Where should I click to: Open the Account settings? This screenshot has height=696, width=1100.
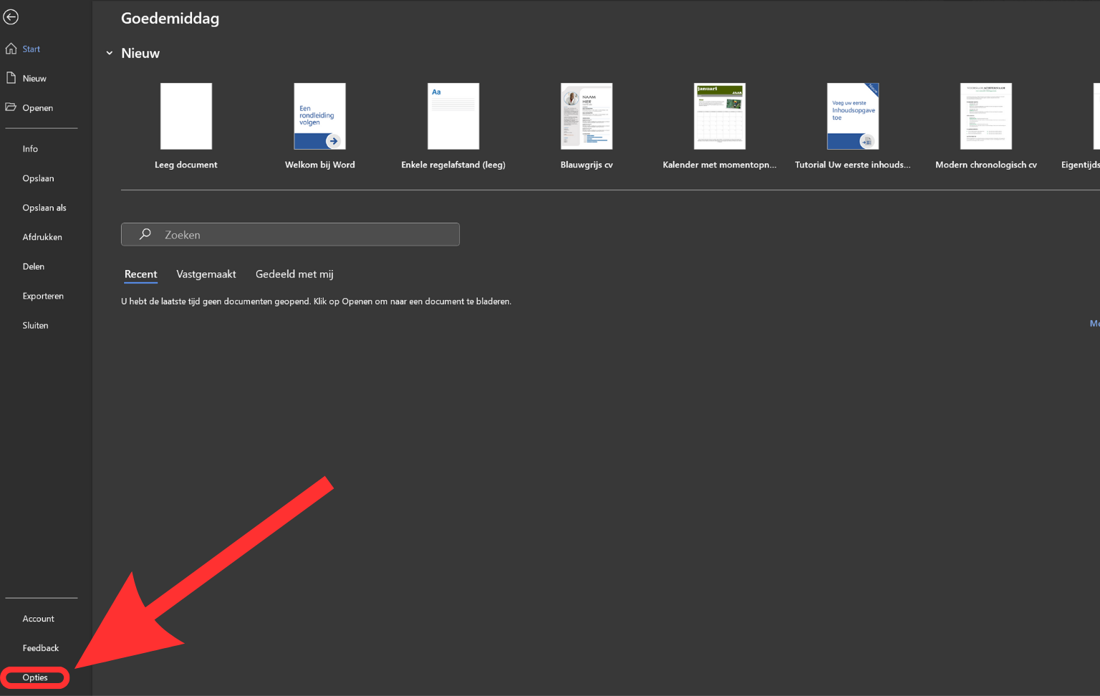click(38, 618)
